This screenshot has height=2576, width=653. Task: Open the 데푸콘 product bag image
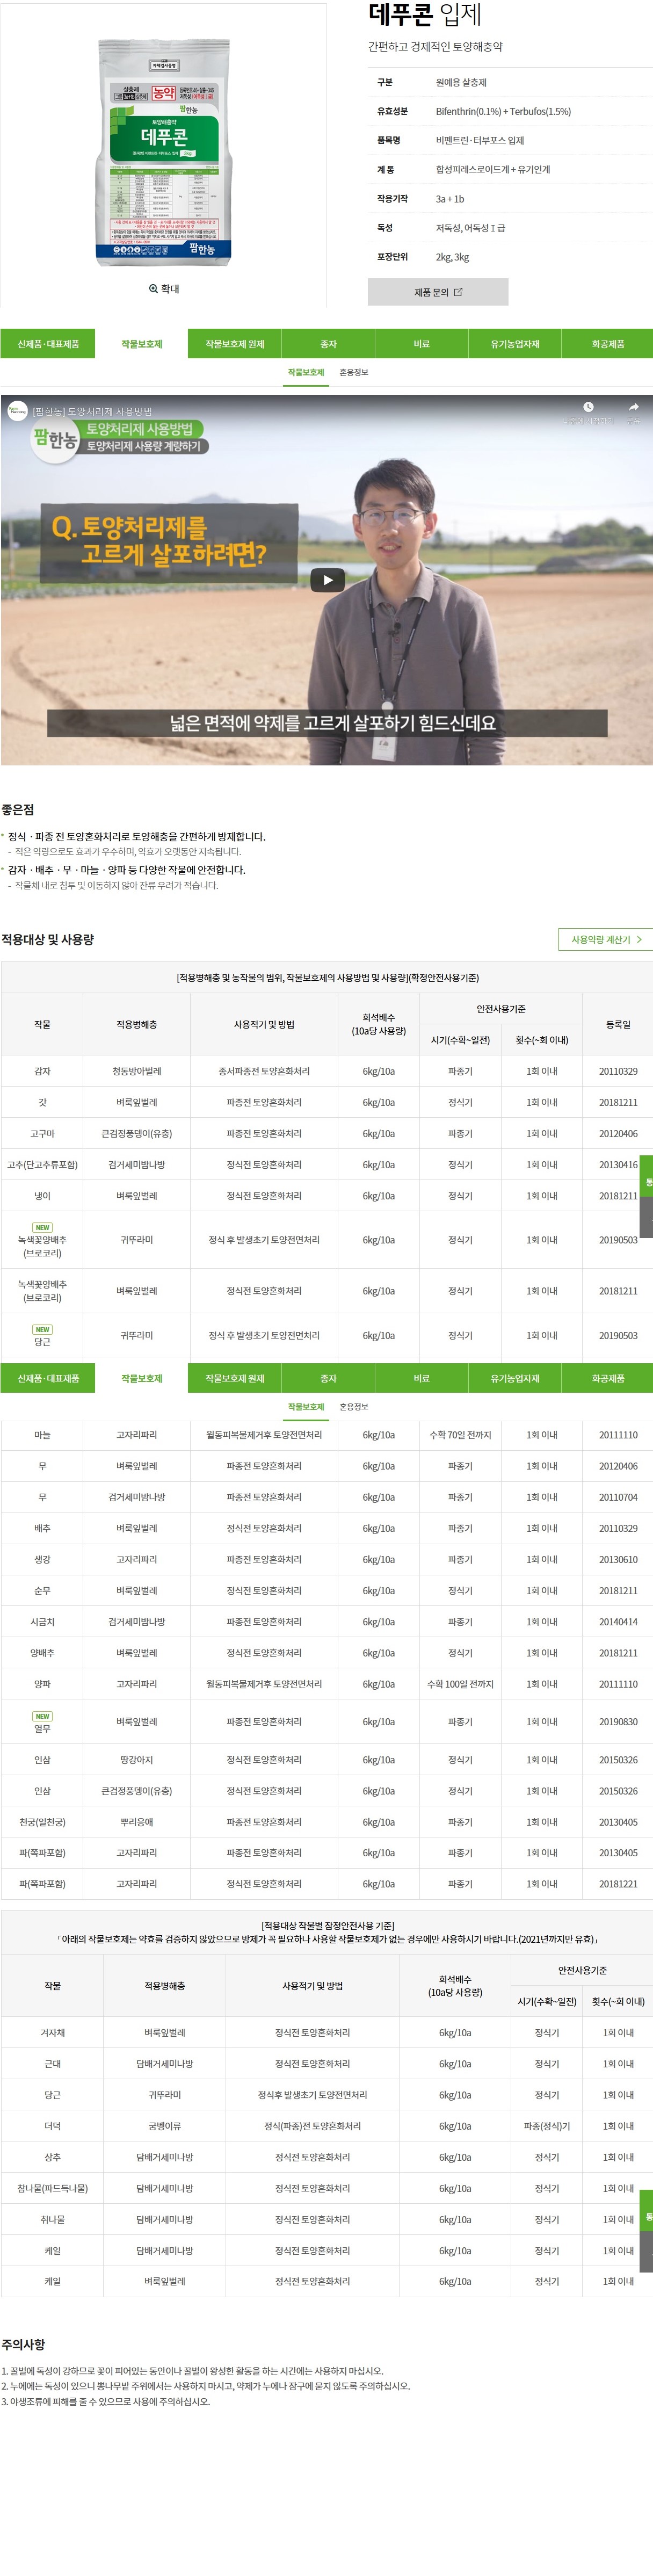pos(164,153)
